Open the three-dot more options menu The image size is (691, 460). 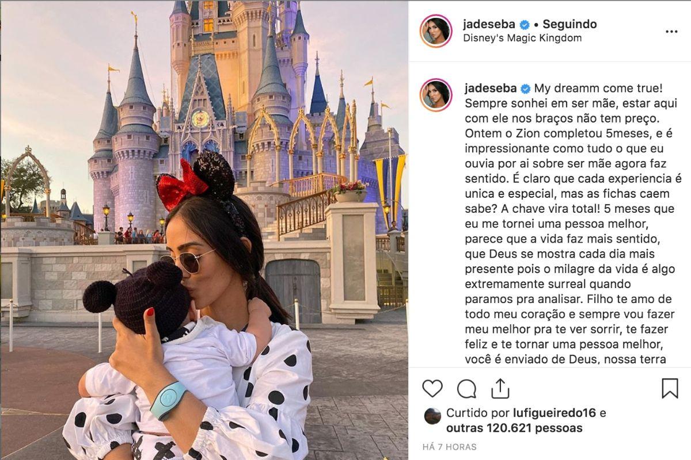(x=671, y=31)
